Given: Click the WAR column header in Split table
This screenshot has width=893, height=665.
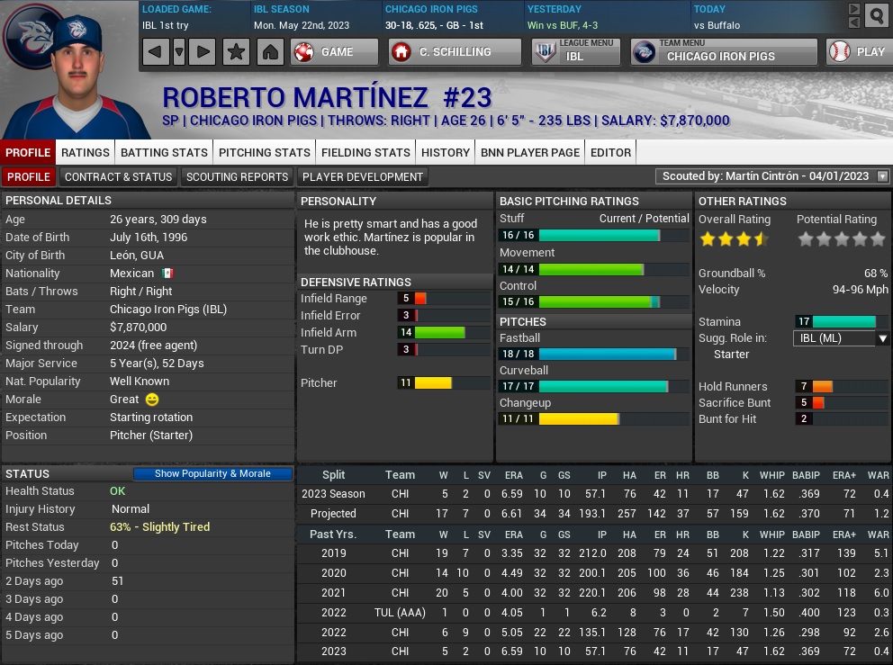Looking at the screenshot, I should click(878, 475).
